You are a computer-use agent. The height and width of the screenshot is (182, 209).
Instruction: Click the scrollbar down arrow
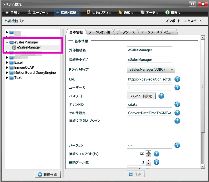tap(203, 166)
